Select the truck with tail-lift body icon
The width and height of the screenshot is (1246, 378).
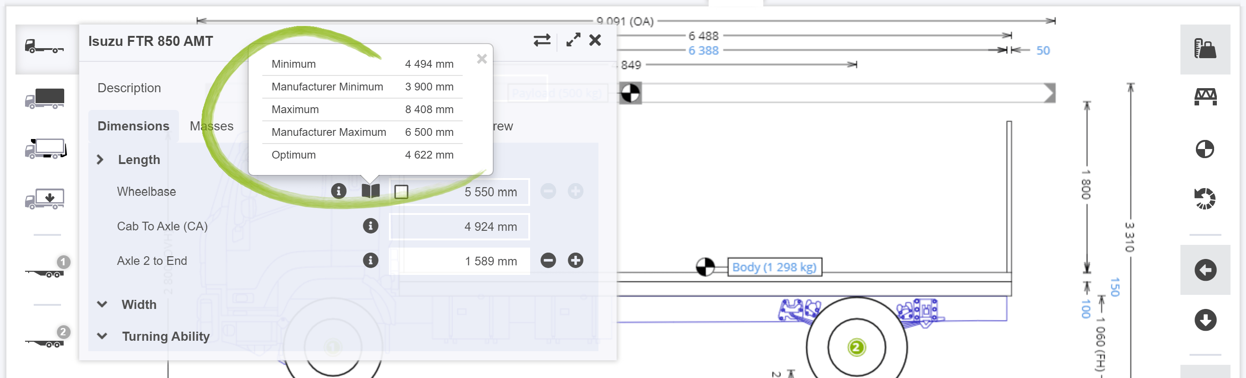[x=45, y=149]
